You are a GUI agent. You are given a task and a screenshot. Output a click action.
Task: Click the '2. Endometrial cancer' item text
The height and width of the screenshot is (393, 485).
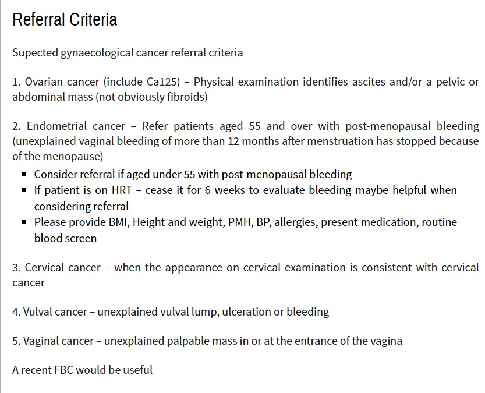pyautogui.click(x=69, y=126)
